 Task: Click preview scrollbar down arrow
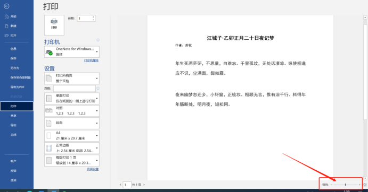point(365,178)
